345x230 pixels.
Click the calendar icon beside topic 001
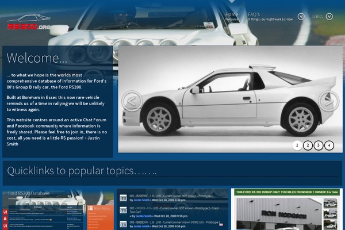(x=123, y=197)
